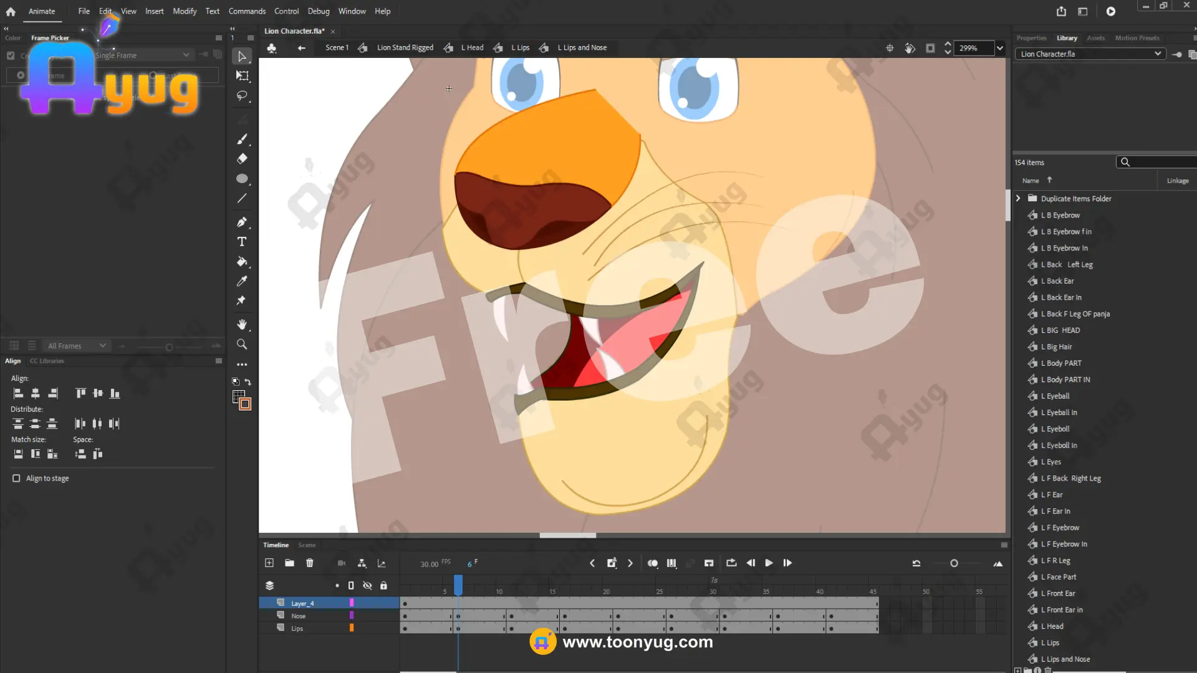The width and height of the screenshot is (1197, 673).
Task: Pick the Eraser tool
Action: coord(242,159)
